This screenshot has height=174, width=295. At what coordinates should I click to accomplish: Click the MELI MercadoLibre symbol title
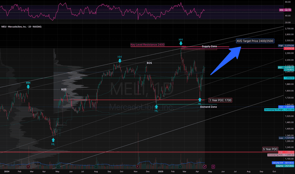[21, 27]
